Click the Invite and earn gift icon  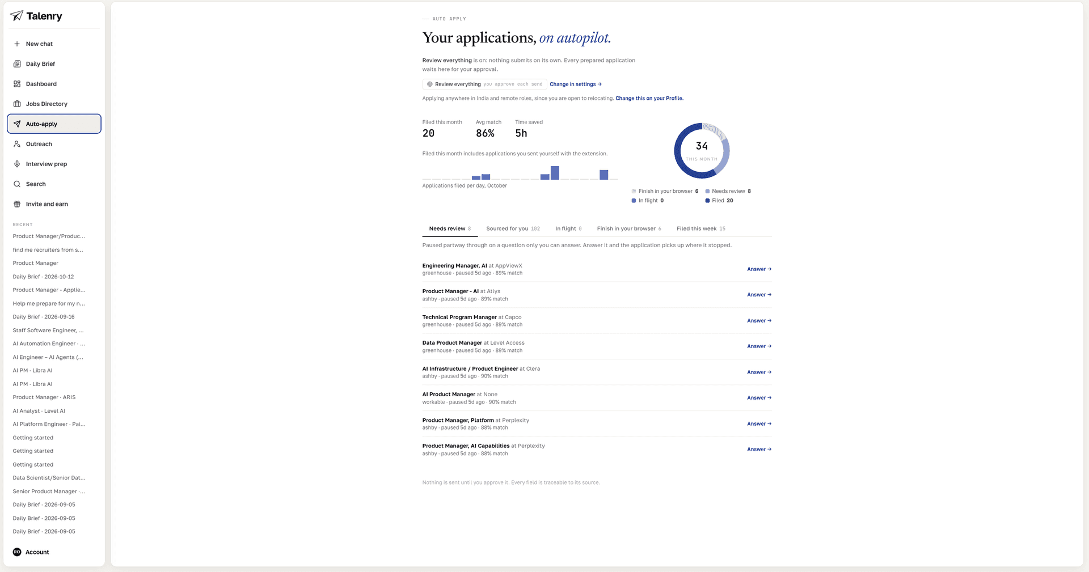pyautogui.click(x=17, y=204)
